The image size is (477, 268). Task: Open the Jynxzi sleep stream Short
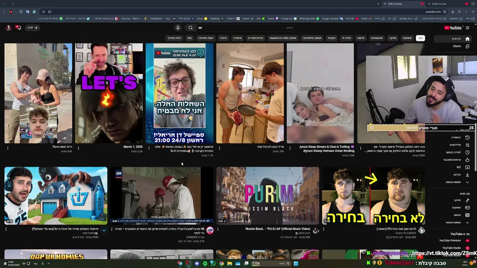(x=320, y=93)
